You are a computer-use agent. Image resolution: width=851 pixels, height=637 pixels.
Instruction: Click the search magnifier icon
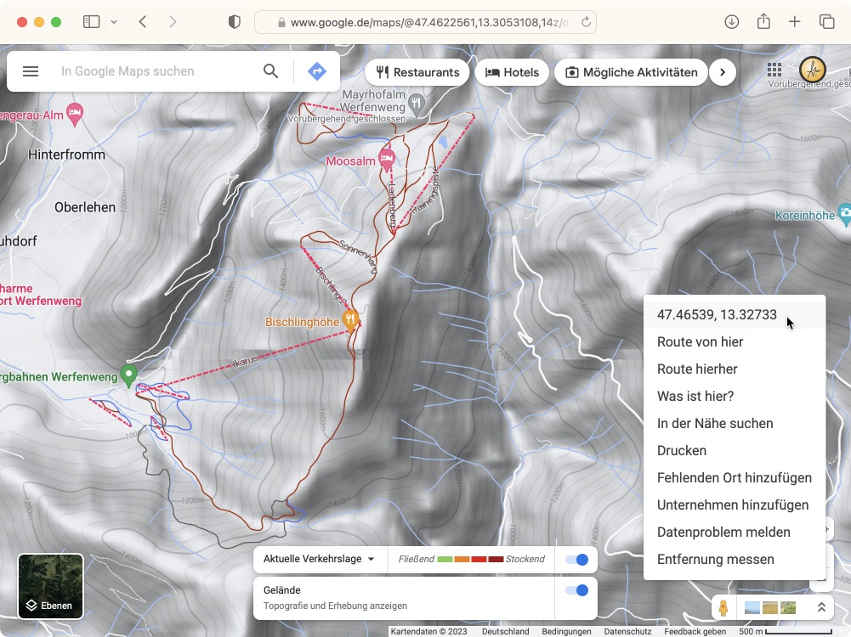point(270,71)
